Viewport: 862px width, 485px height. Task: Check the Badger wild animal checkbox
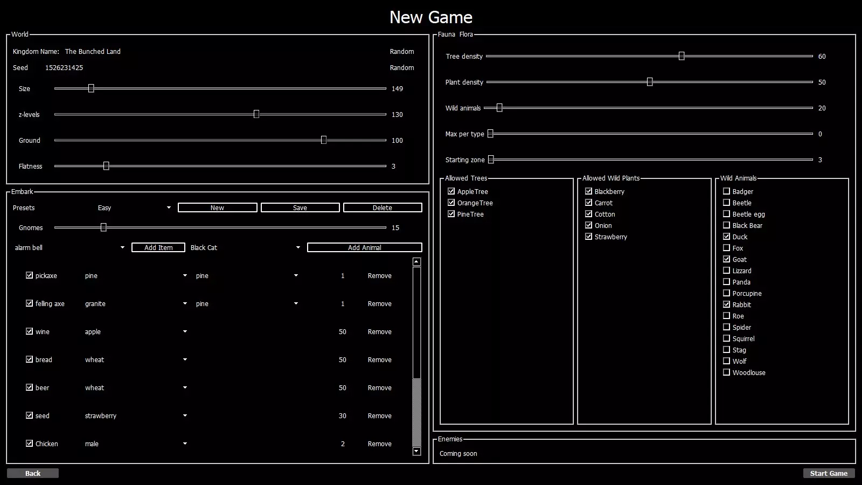tap(726, 191)
